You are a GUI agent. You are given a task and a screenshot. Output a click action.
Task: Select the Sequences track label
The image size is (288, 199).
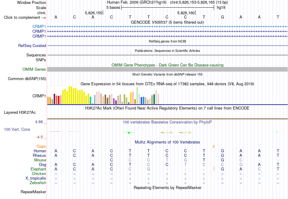coord(36,55)
